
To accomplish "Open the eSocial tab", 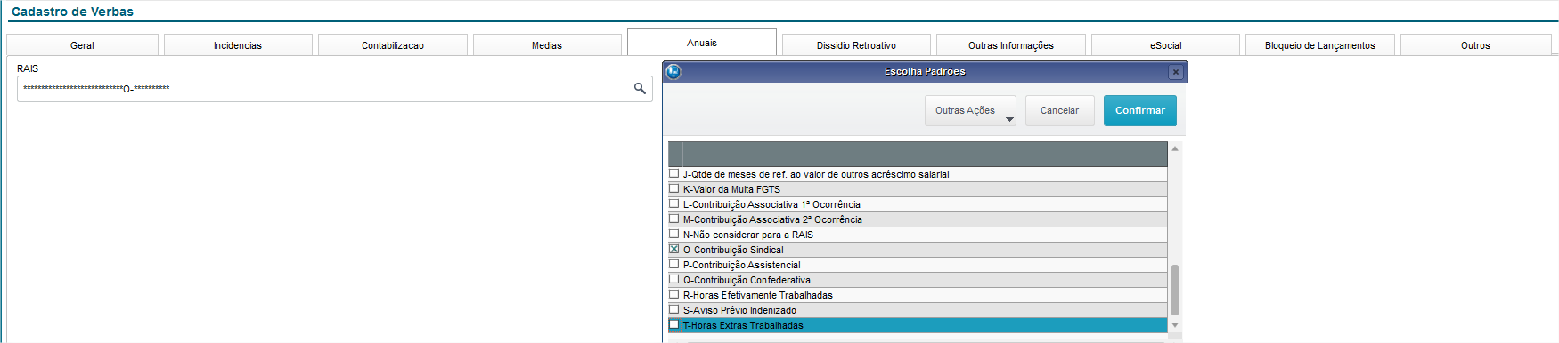I will [x=1165, y=45].
